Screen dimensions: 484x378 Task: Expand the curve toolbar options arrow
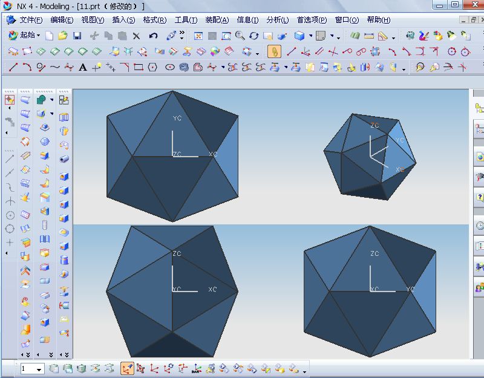tap(404, 70)
